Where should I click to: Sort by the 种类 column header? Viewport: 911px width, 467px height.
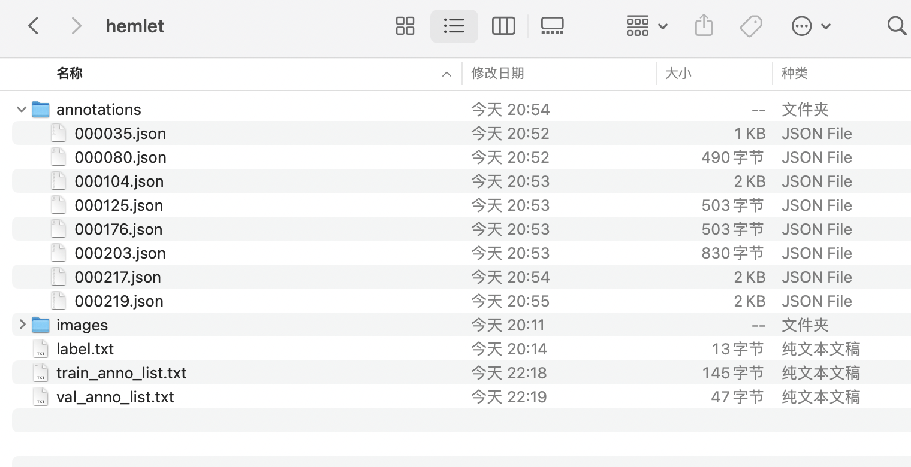tap(794, 74)
